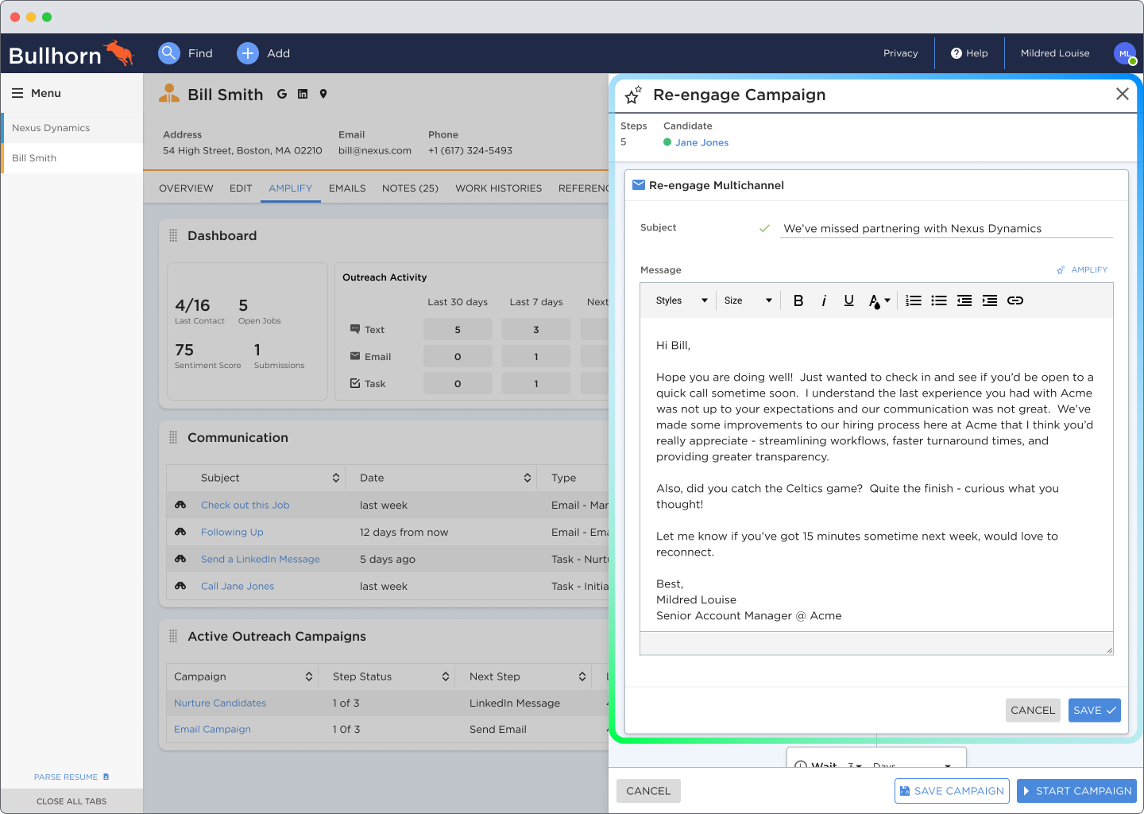Viewport: 1144px width, 814px height.
Task: Insert a bulleted list
Action: tap(939, 300)
